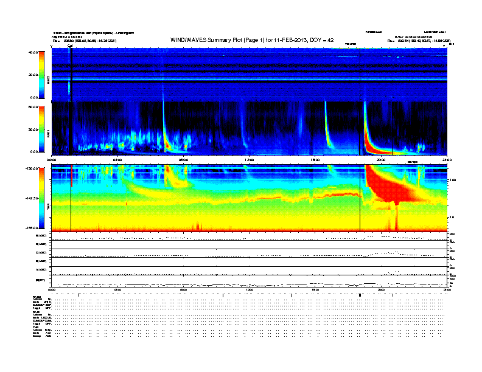Click the RAD2 heading in the status table
Image resolution: width=482 pixels, height=372 pixels.
point(37,297)
